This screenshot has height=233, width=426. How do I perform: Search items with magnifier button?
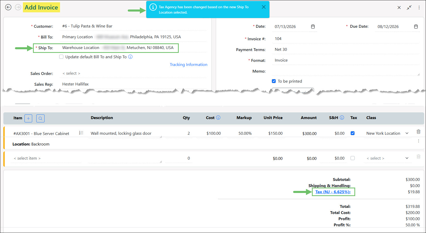pos(40,118)
